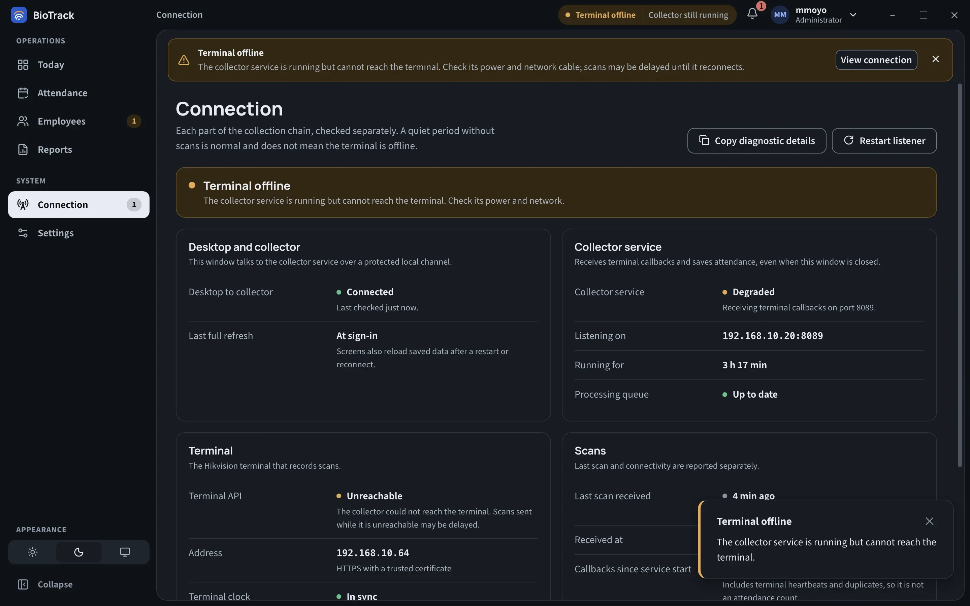The height and width of the screenshot is (606, 970).
Task: Click the Unreachable Terminal API status
Action: point(369,496)
